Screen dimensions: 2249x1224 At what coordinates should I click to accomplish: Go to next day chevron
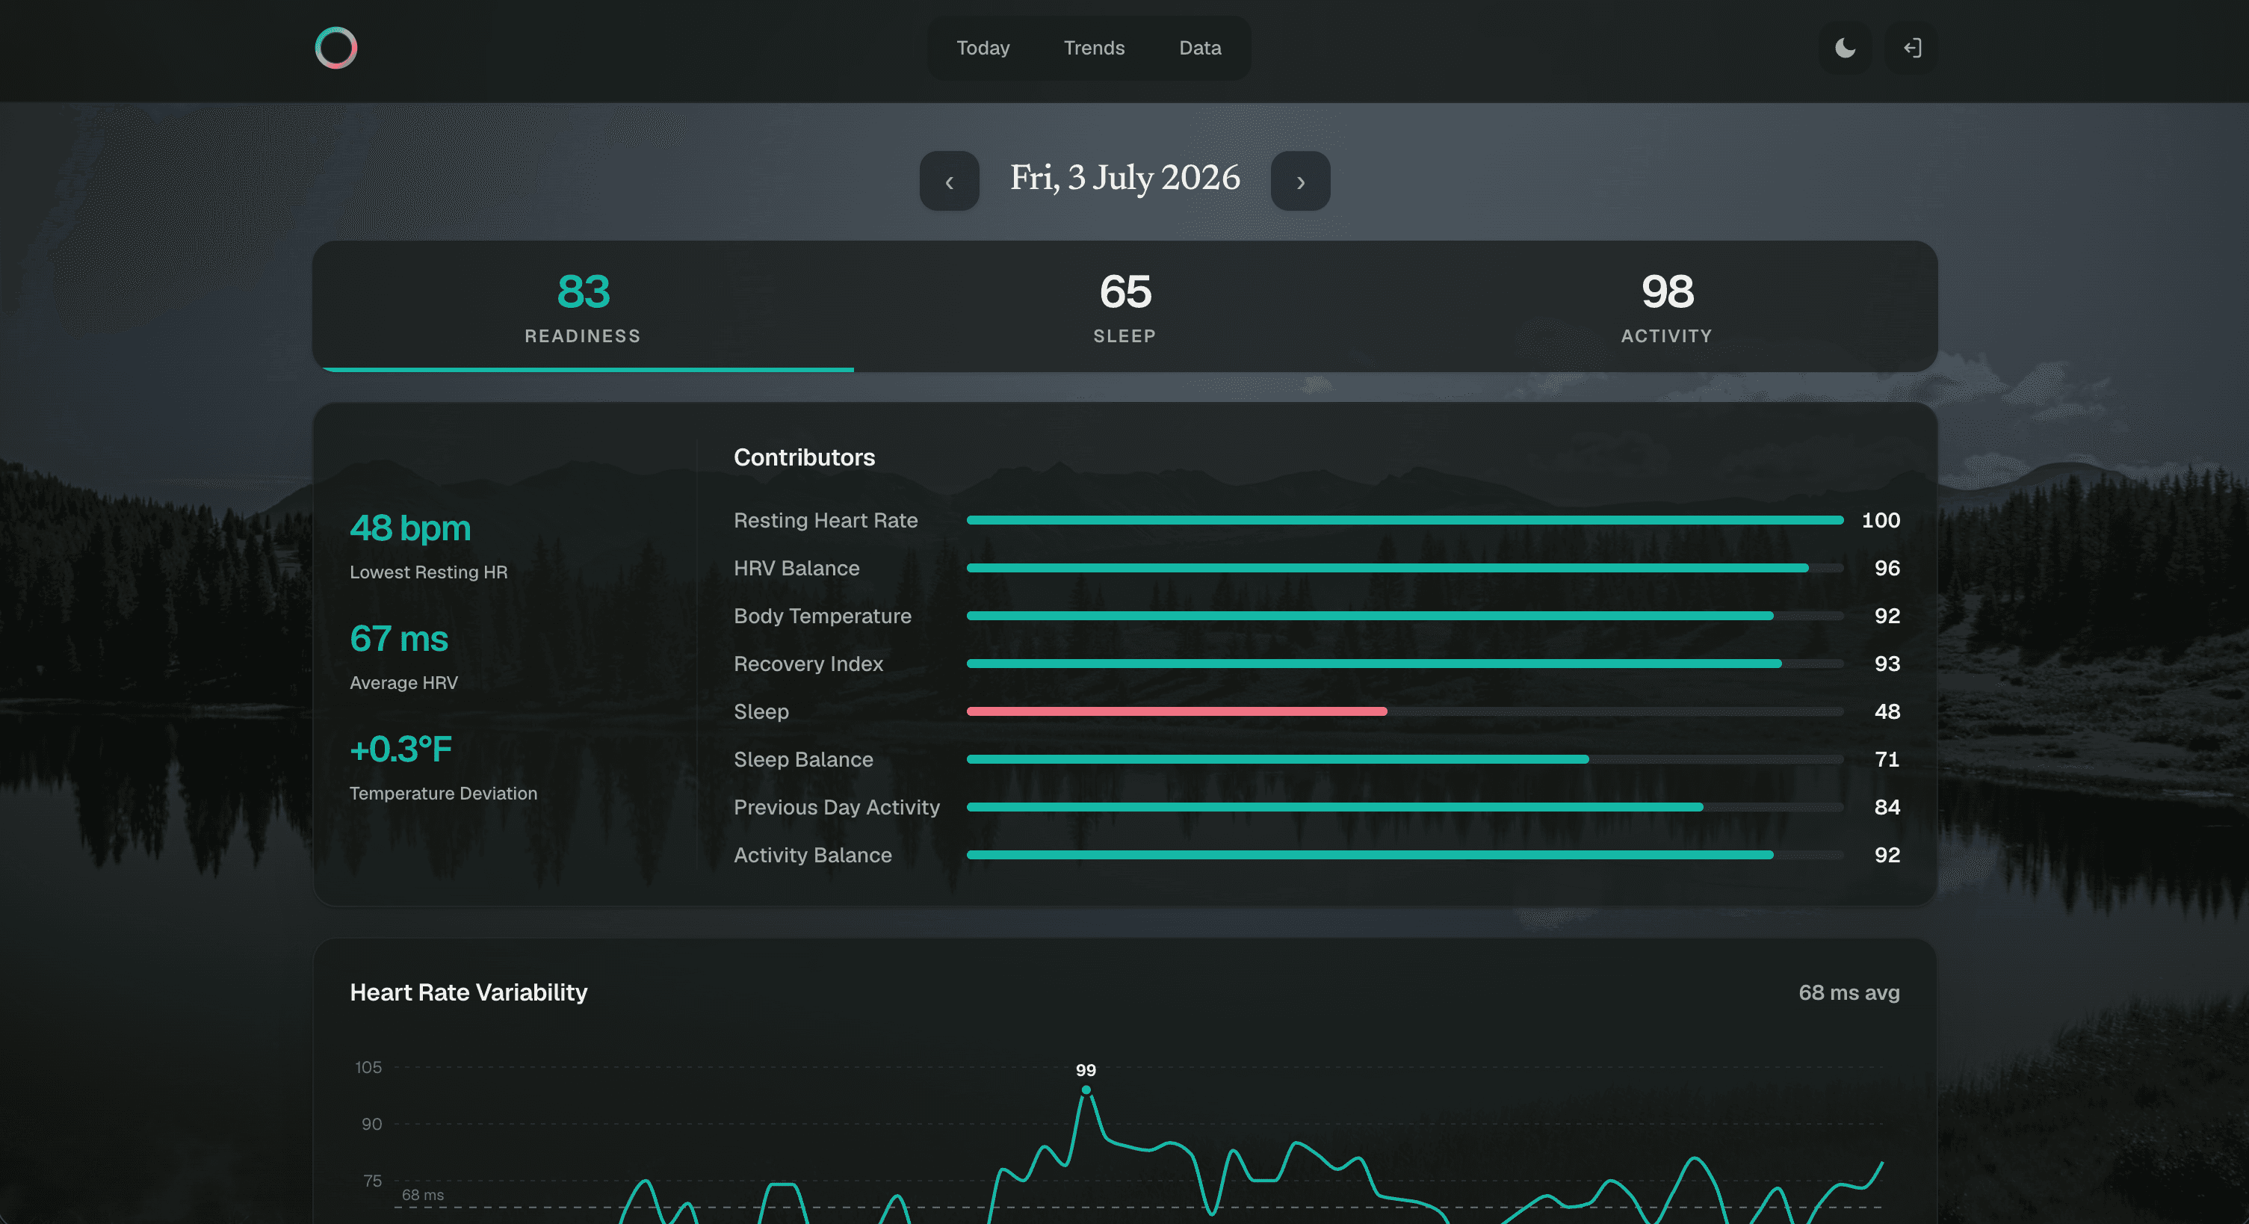[1300, 181]
